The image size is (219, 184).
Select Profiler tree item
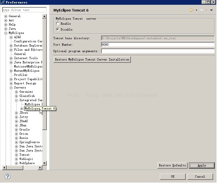[21, 75]
